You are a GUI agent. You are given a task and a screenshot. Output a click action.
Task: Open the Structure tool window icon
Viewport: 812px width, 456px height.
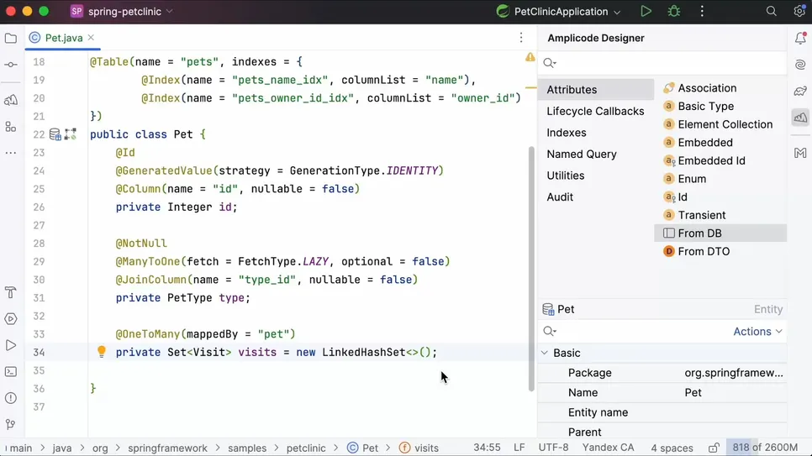[x=10, y=127]
